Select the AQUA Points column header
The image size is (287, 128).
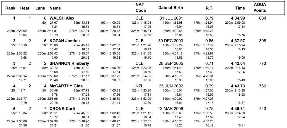(260, 7)
